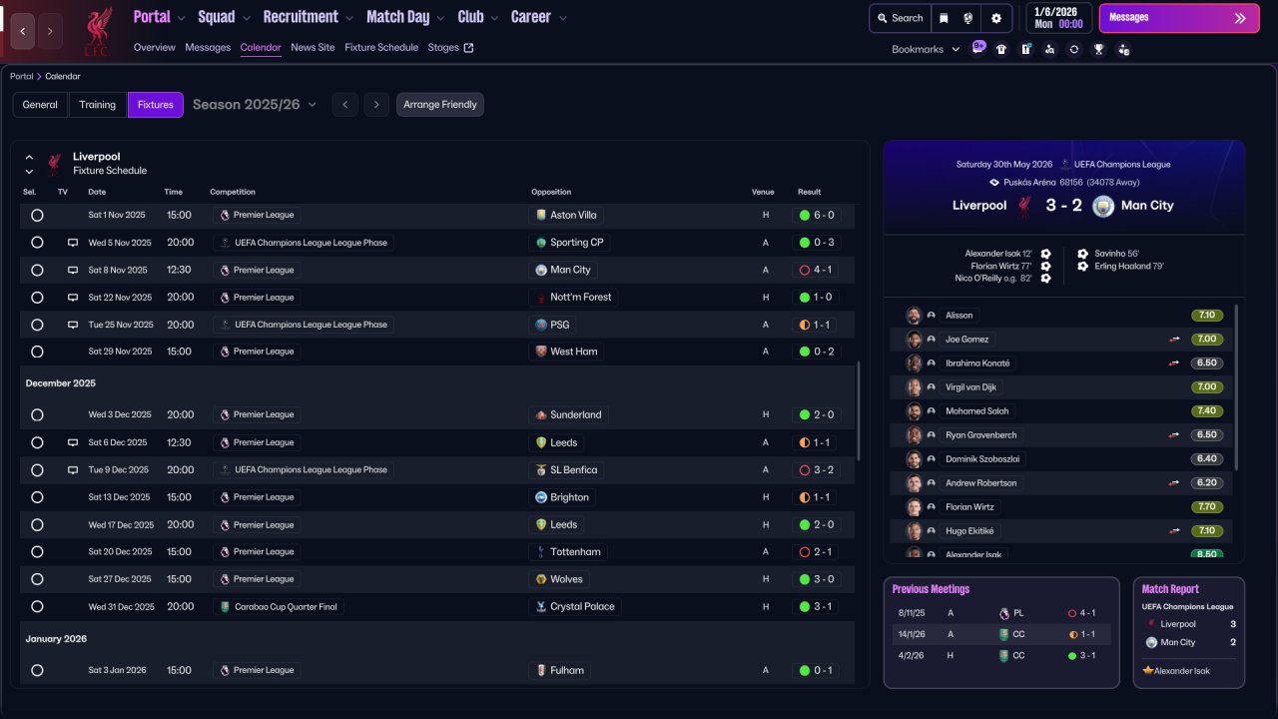Screen dimensions: 1278x719
Task: Open the Squad dropdown menu
Action: pyautogui.click(x=223, y=17)
